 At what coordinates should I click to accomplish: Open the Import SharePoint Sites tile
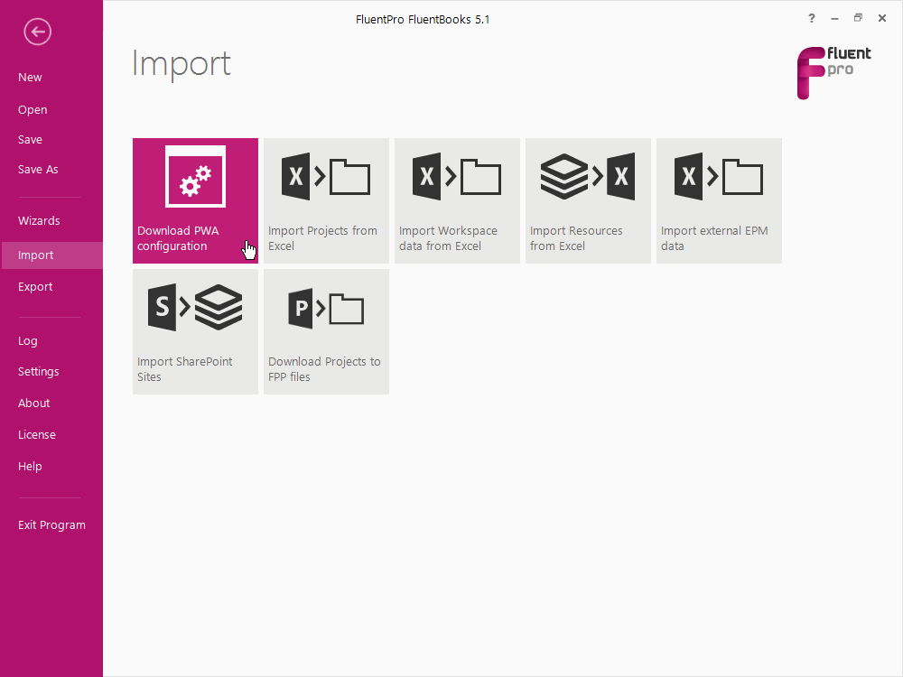click(195, 331)
